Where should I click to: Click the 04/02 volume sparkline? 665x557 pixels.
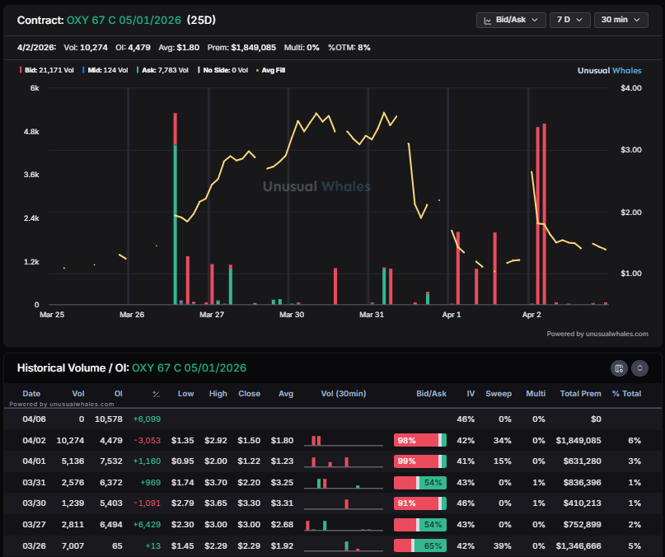pyautogui.click(x=344, y=440)
